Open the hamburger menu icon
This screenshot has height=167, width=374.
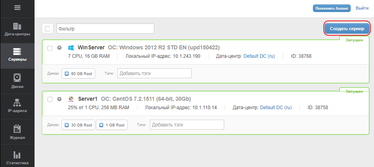click(x=17, y=8)
